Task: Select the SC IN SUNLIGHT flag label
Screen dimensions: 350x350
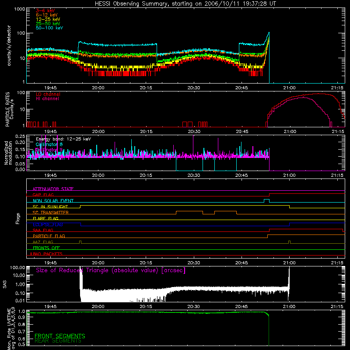Action: (x=50, y=206)
